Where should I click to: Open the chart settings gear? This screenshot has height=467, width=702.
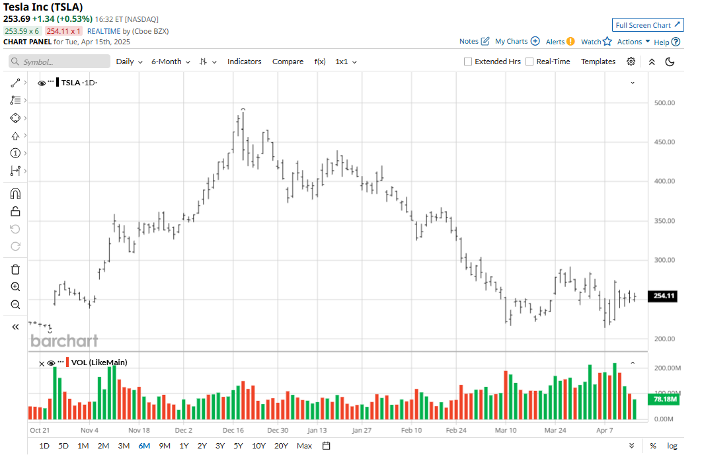click(x=631, y=62)
